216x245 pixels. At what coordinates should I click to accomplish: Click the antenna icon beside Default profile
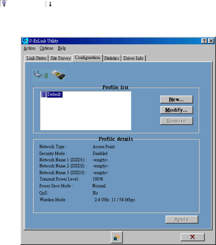44,94
